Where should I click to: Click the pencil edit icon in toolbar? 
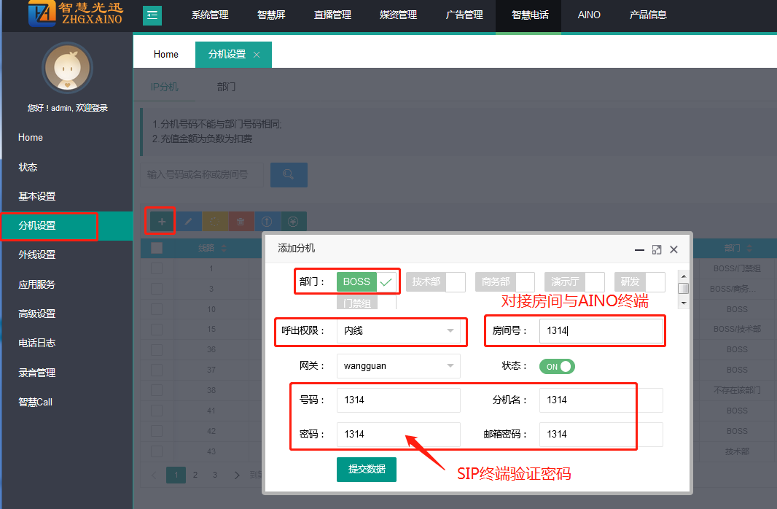click(188, 222)
